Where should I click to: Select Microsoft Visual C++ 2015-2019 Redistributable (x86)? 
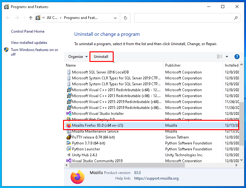pos(117,108)
